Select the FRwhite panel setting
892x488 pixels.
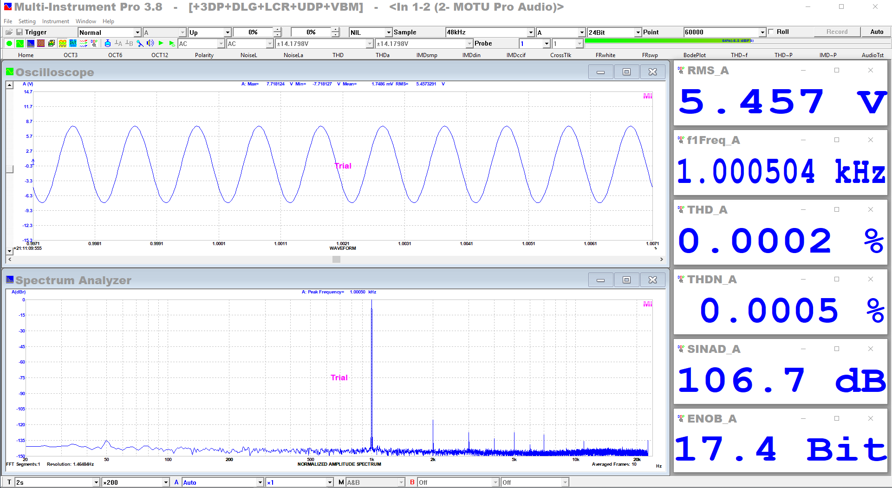606,55
